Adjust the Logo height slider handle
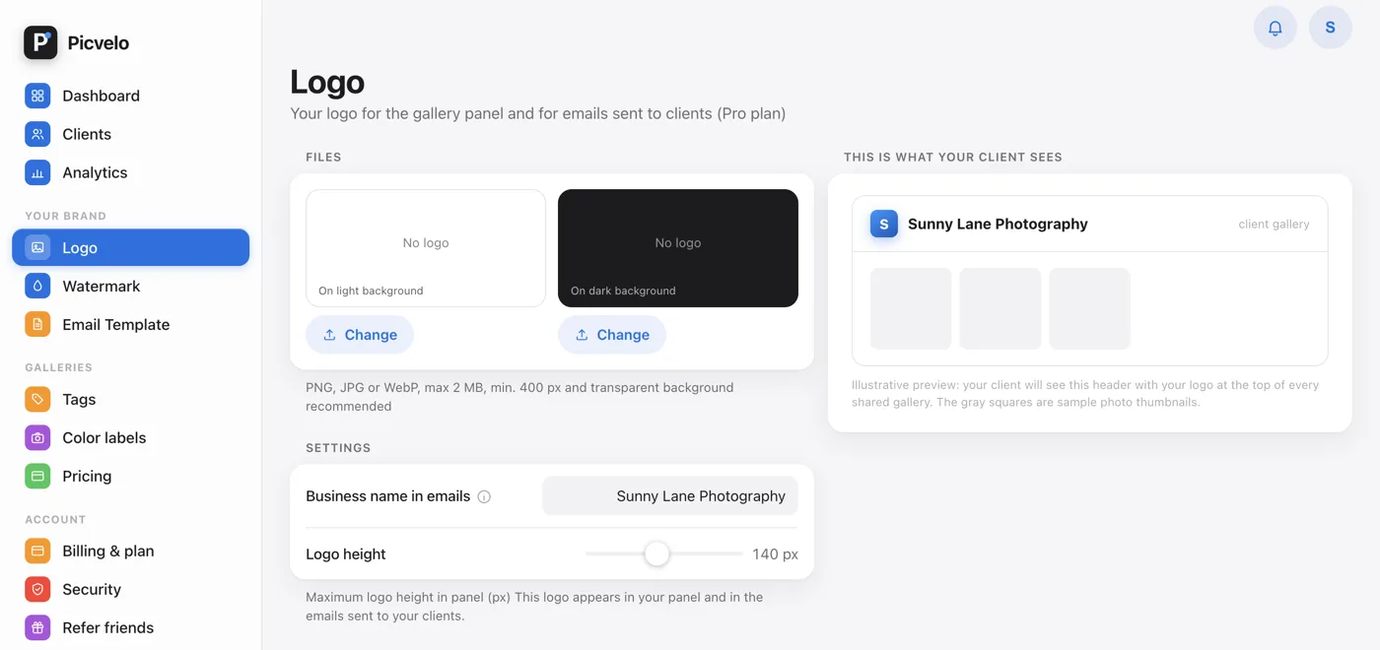This screenshot has width=1380, height=650. pyautogui.click(x=656, y=553)
